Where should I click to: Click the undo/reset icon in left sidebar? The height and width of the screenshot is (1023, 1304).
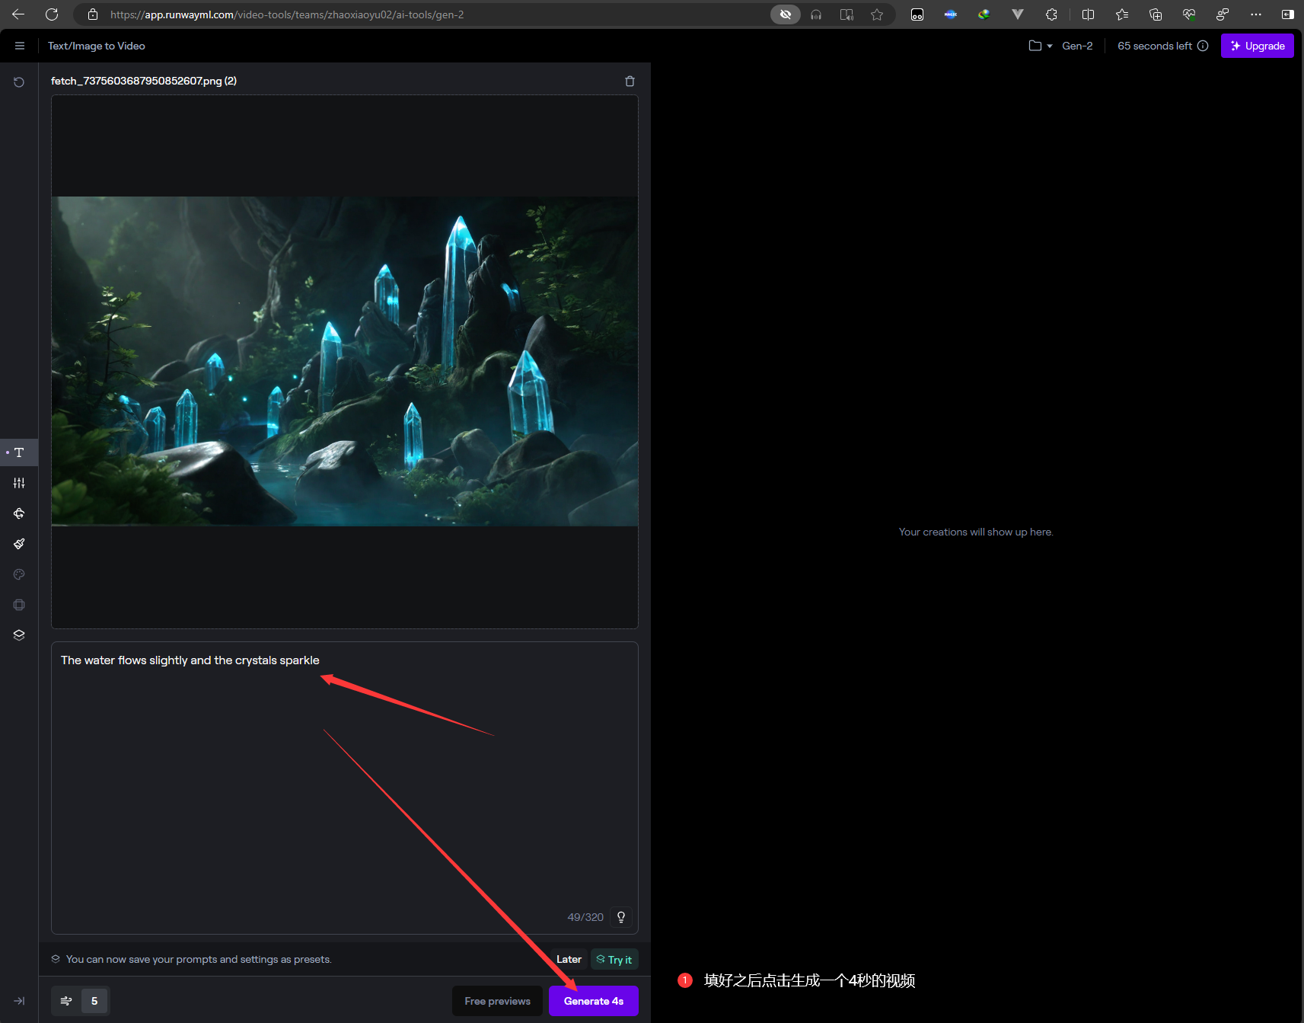click(19, 82)
